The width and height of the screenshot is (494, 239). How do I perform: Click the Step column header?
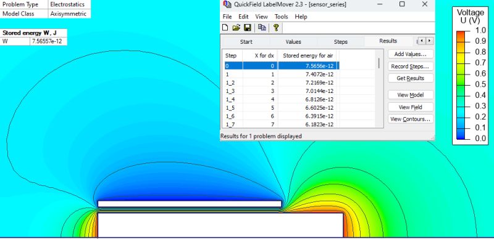(233, 55)
